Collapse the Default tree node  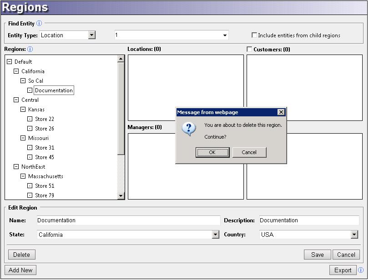[x=10, y=62]
